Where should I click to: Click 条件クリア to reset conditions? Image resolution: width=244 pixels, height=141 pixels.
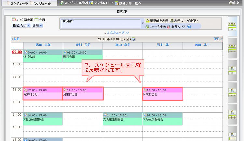pos(176,27)
